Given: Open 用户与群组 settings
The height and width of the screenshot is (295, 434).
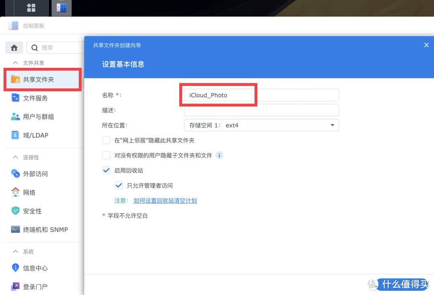Looking at the screenshot, I should 38,116.
